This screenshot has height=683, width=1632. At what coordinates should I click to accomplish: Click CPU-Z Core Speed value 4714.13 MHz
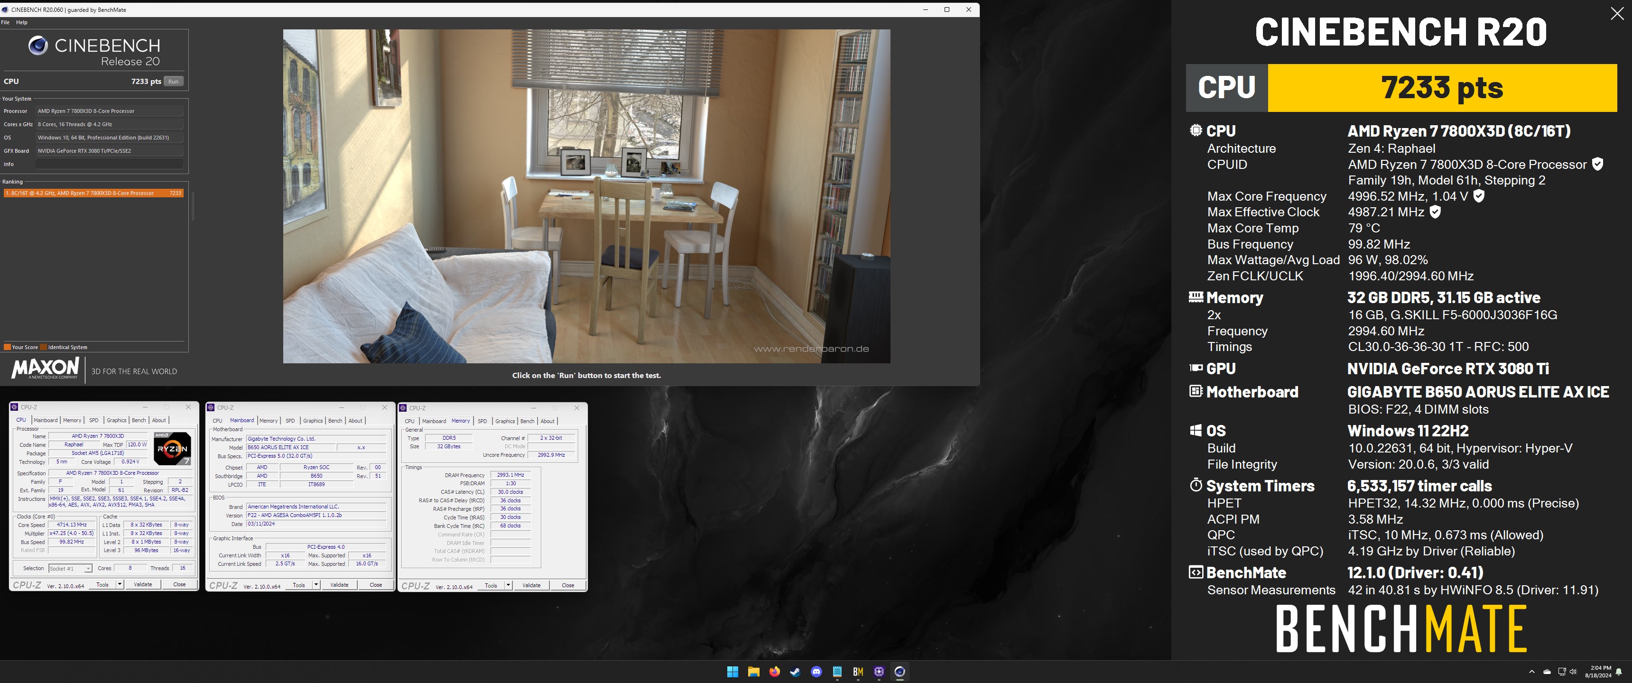(72, 525)
